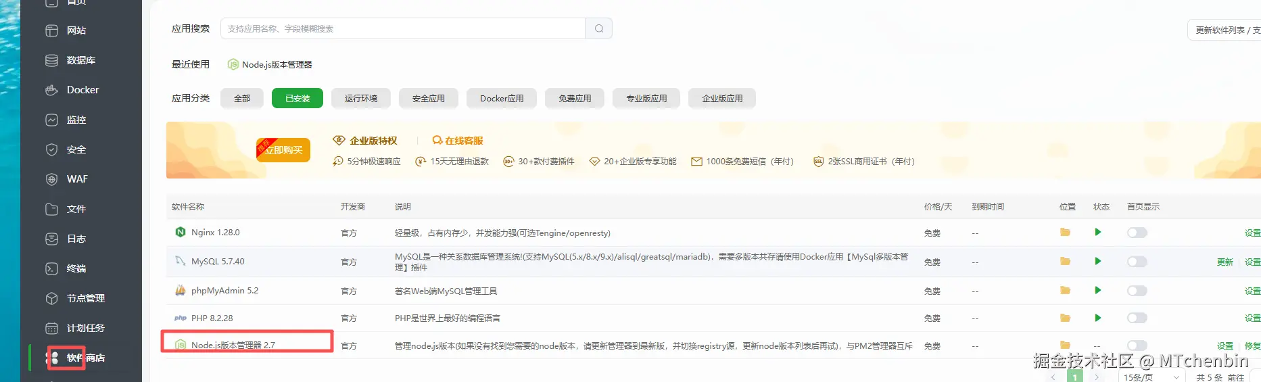This screenshot has height=382, width=1261.
Task: Open Nginx 1.28.0 software name
Action: tap(215, 232)
